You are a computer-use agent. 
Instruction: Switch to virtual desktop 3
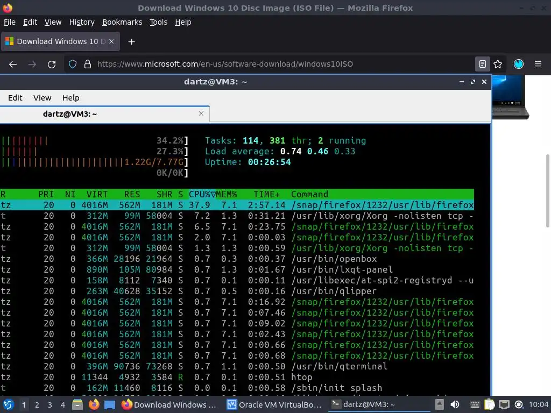(x=50, y=405)
